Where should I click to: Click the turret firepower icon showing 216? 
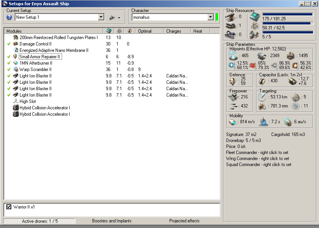(x=233, y=97)
